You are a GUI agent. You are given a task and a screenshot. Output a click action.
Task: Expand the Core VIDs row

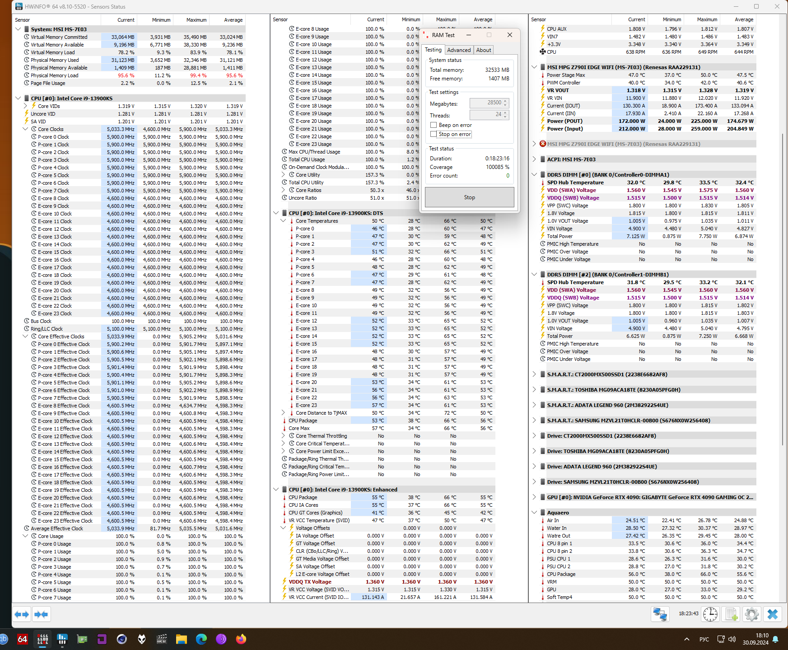(26, 106)
